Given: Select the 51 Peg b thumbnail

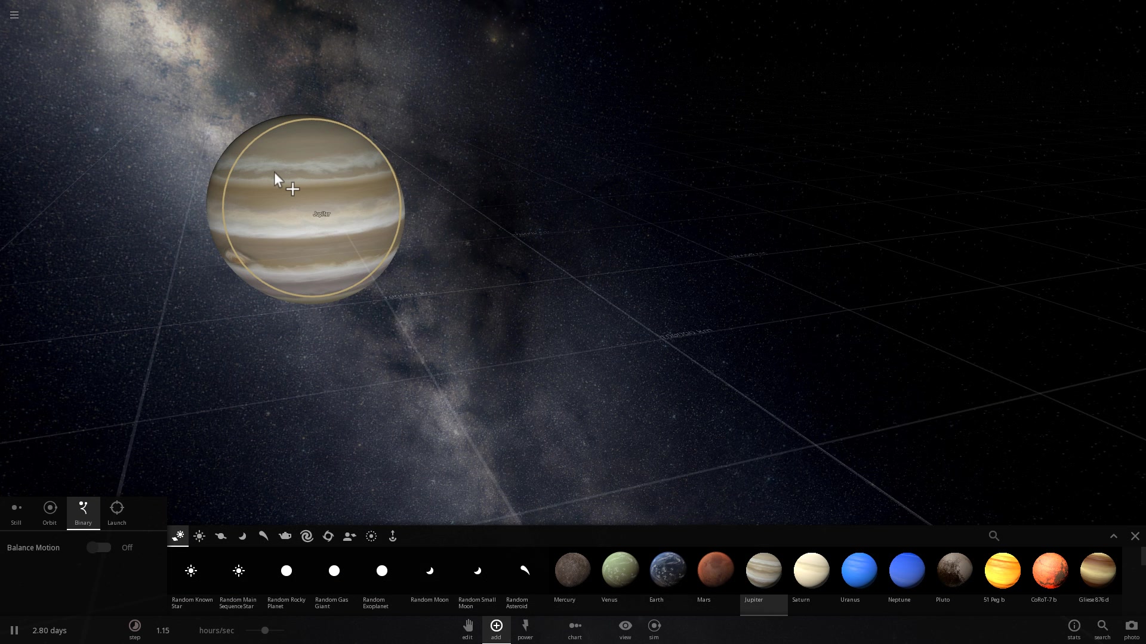Looking at the screenshot, I should [x=1003, y=570].
